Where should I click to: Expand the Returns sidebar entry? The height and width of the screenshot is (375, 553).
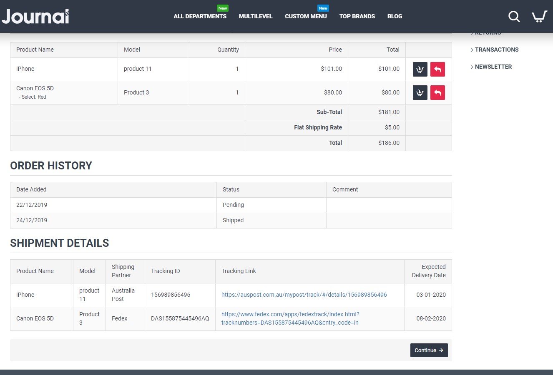pos(488,32)
